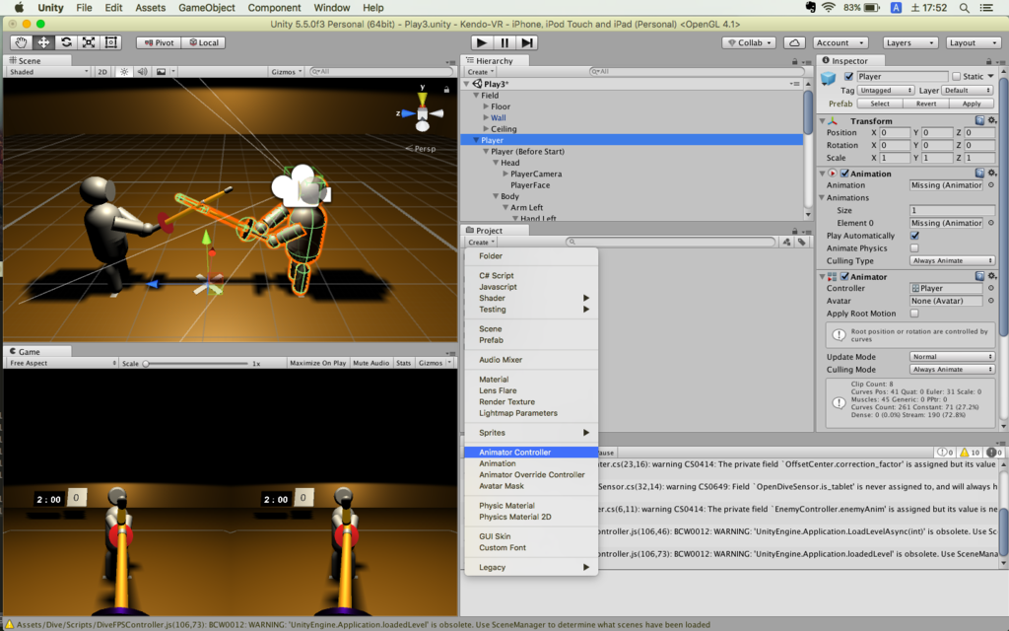Toggle scene lighting sun icon
This screenshot has width=1009, height=631.
[x=123, y=71]
